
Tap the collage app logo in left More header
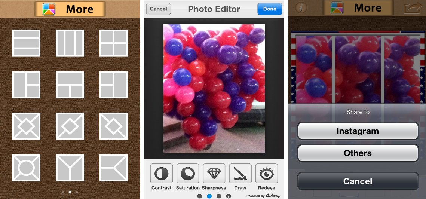coord(49,9)
